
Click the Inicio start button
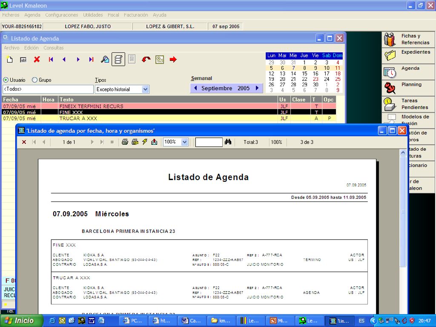pyautogui.click(x=22, y=321)
